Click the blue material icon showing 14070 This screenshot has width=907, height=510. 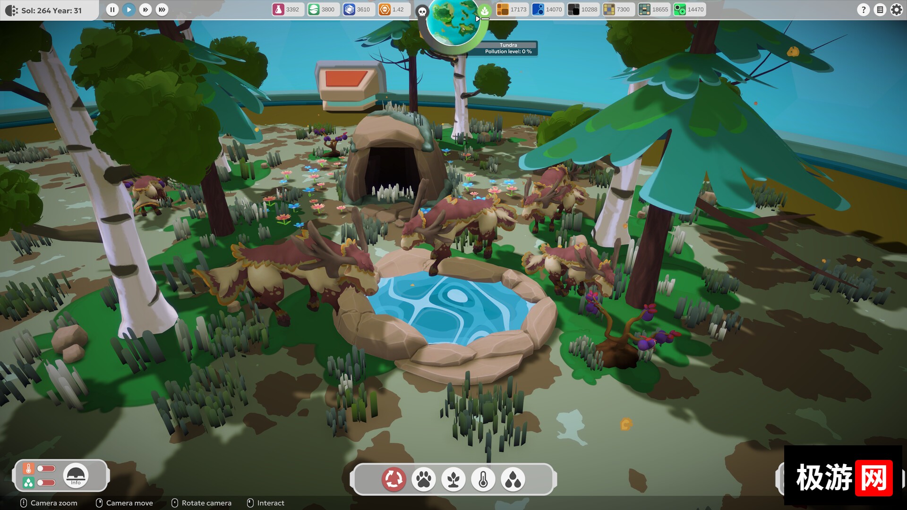(538, 9)
